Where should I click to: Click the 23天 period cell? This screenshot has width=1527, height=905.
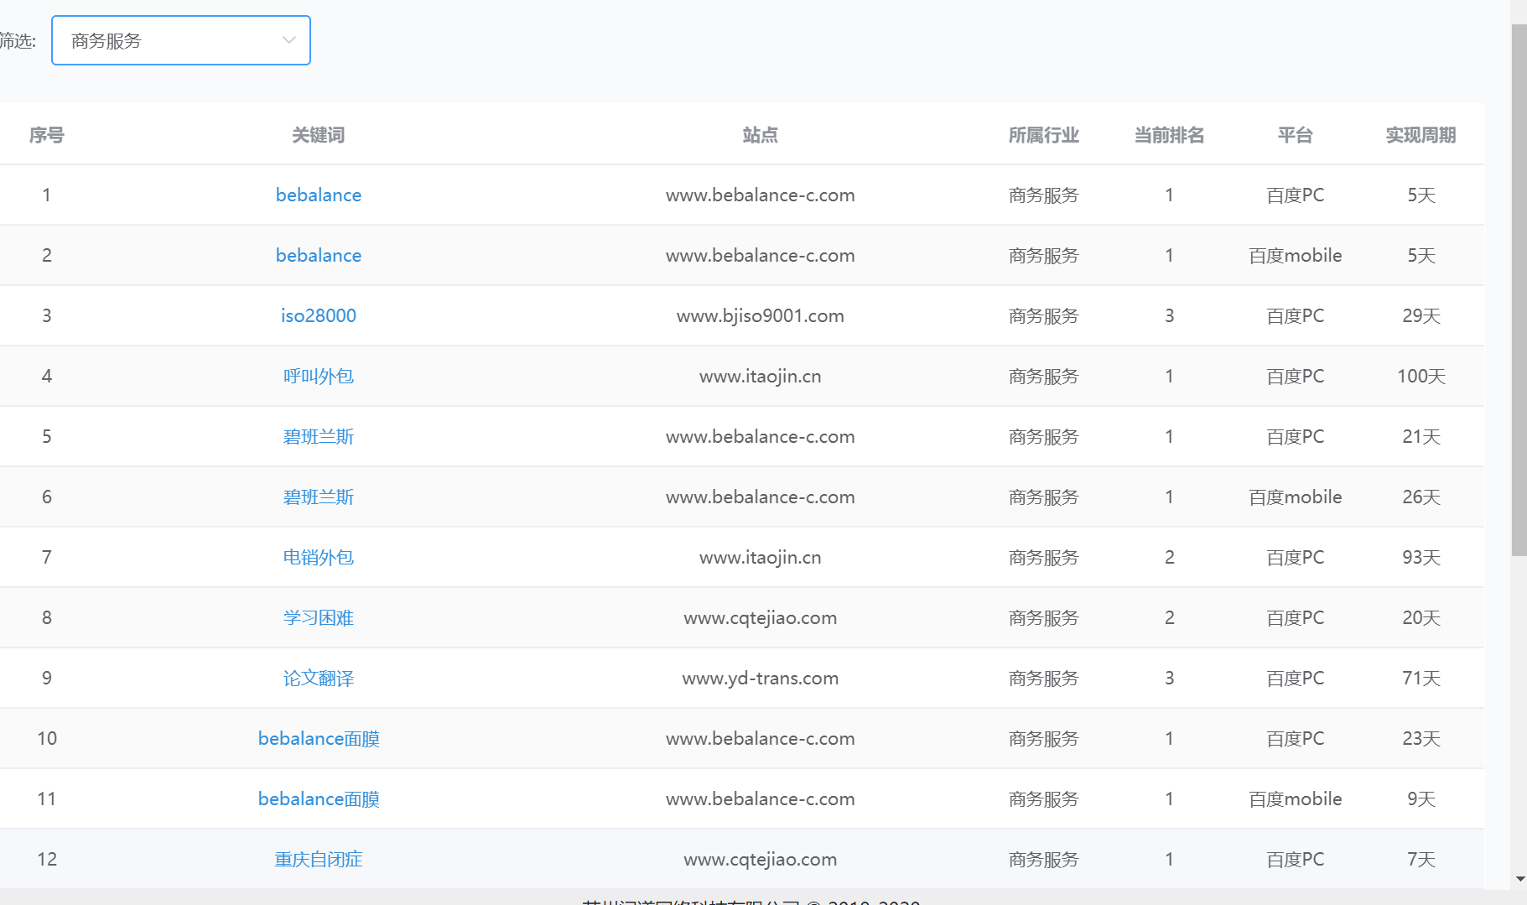pyautogui.click(x=1421, y=738)
